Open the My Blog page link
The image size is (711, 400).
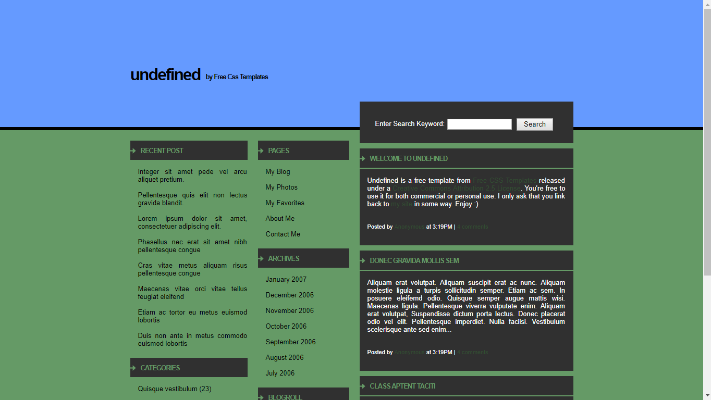point(278,171)
